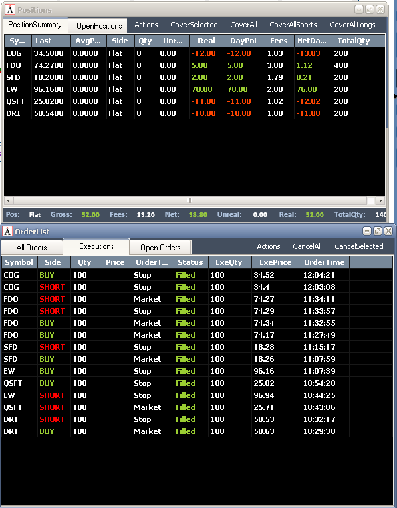
Task: Sort orders by the OrderTime column header
Action: [325, 262]
